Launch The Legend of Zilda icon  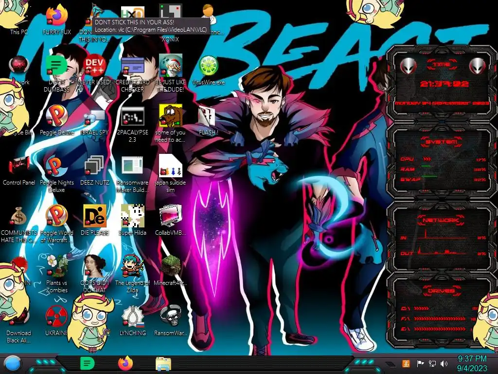132,266
